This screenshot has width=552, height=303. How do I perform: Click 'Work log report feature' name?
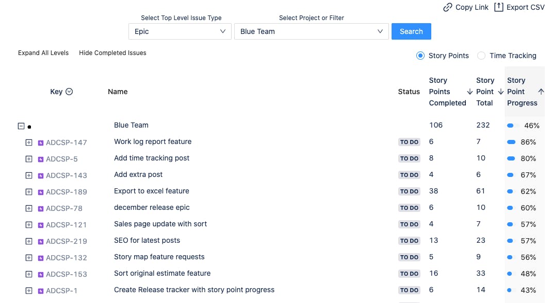click(x=153, y=142)
